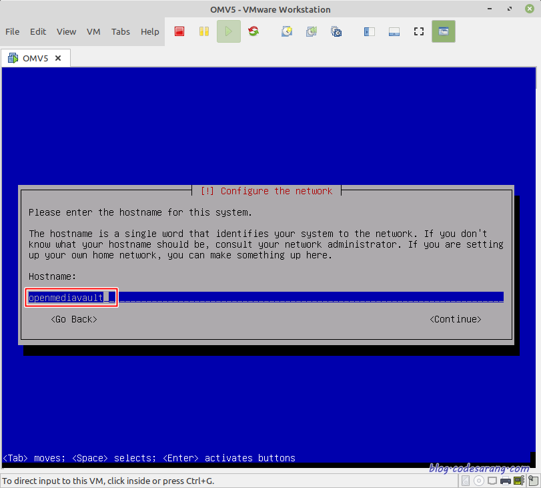
Task: Click the Continue button
Action: pyautogui.click(x=456, y=319)
